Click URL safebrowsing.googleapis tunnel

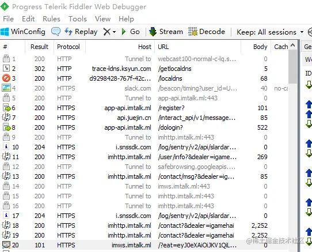196,167
